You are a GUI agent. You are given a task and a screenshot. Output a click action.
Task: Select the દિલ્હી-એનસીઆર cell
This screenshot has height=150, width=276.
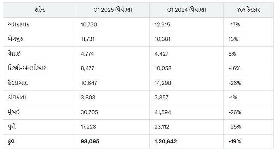coord(27,68)
